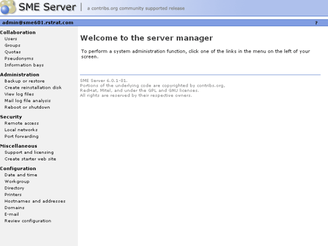328x246 pixels.
Task: Select Pseudonyms in the sidebar
Action: pyautogui.click(x=19, y=58)
